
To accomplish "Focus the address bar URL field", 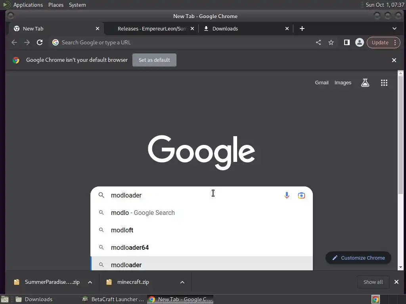I will point(181,42).
